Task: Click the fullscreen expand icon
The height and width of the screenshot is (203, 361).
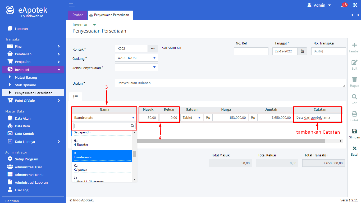Action: (x=355, y=5)
